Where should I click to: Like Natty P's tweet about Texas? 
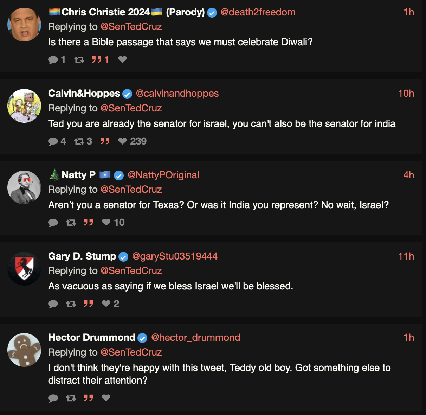106,222
